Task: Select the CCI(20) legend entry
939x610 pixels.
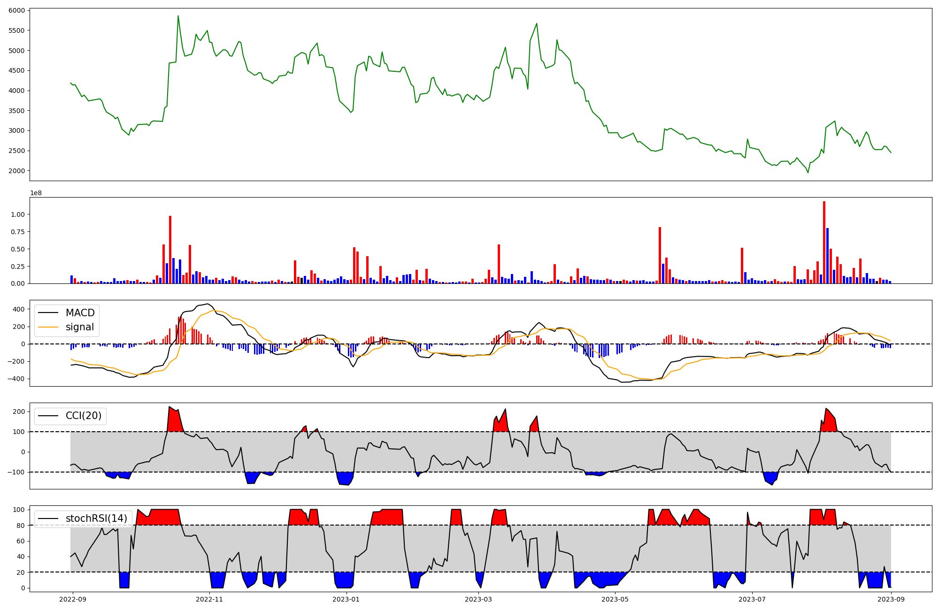Action: click(84, 416)
